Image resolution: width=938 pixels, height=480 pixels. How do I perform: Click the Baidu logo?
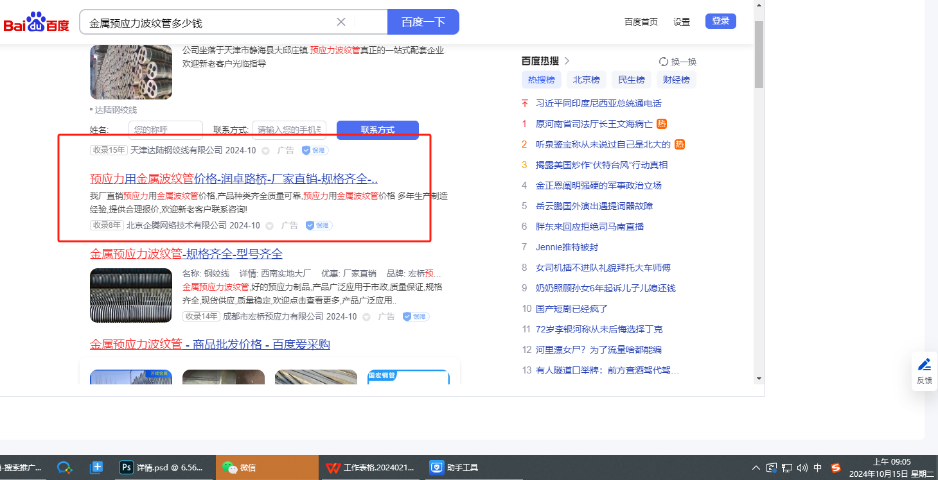[x=36, y=22]
